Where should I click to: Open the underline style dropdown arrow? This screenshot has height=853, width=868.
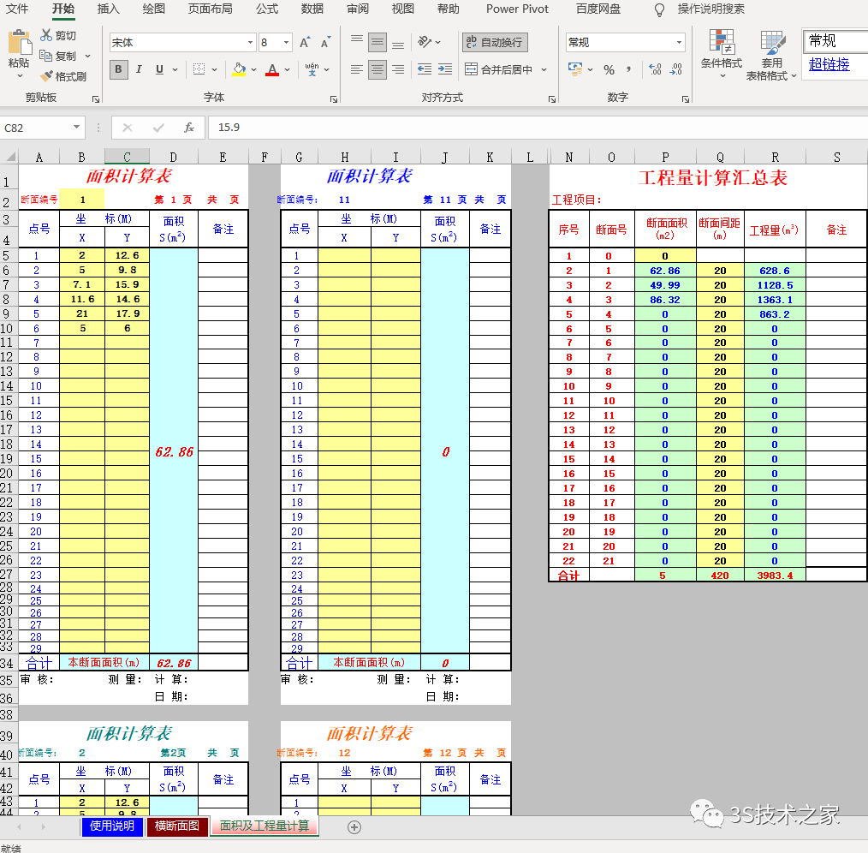[175, 69]
